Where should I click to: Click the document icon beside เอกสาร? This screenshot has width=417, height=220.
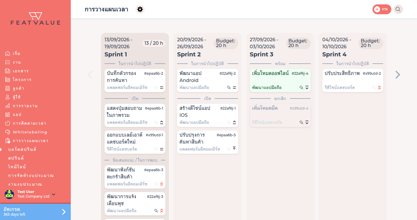8,71
